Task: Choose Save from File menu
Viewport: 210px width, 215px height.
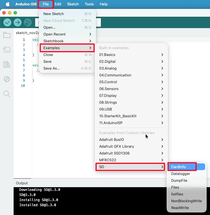Action: (x=67, y=61)
